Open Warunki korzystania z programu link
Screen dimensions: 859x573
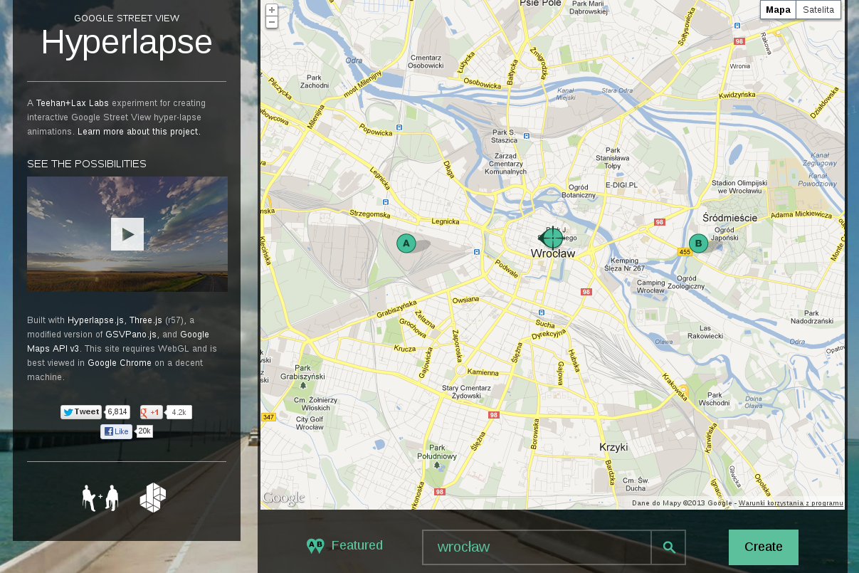click(791, 503)
